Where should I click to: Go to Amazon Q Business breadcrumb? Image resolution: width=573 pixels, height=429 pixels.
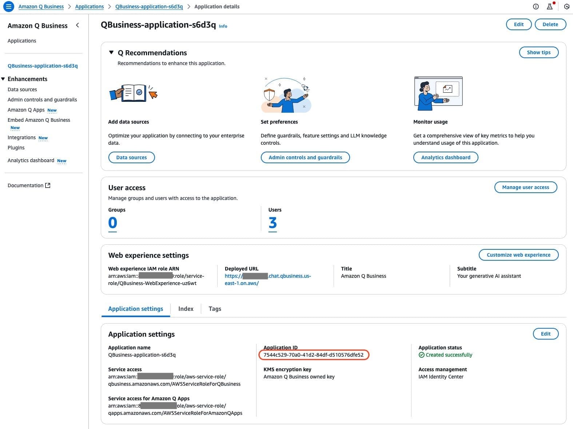(x=41, y=7)
